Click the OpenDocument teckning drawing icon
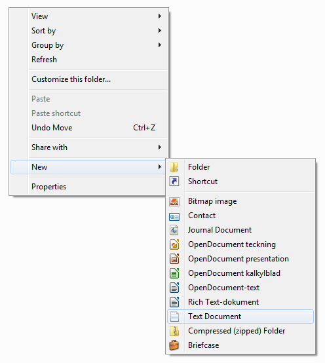This screenshot has width=325, height=363. point(174,244)
